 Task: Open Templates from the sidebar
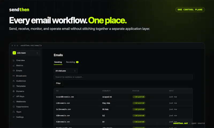pyautogui.click(x=21, y=86)
